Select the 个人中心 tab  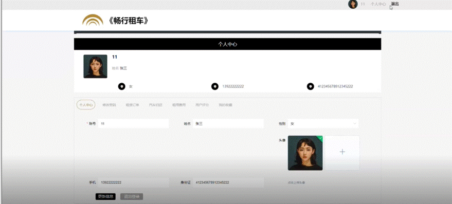(x=85, y=105)
